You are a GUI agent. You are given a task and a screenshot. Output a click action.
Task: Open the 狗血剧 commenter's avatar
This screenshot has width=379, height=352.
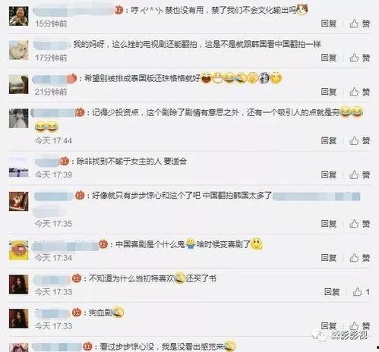pos(18,319)
